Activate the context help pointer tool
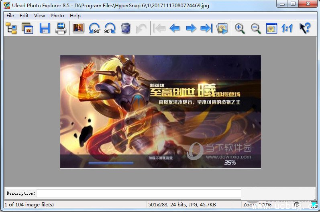 point(305,29)
